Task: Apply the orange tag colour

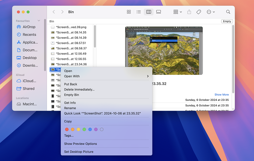Action: 73,129
